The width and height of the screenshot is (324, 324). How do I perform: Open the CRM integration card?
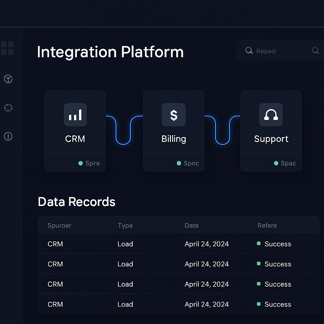(75, 131)
